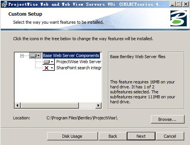This screenshot has width=190, height=145.
Task: Open Base Web Server Components install-state dropdown
Action: 35,55
